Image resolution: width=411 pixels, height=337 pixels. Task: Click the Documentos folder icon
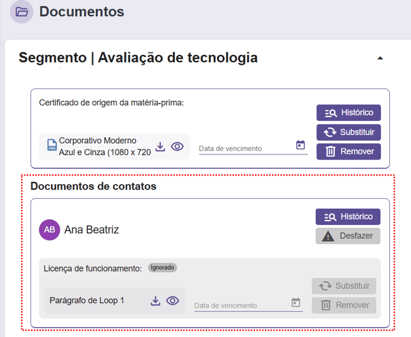click(x=22, y=12)
